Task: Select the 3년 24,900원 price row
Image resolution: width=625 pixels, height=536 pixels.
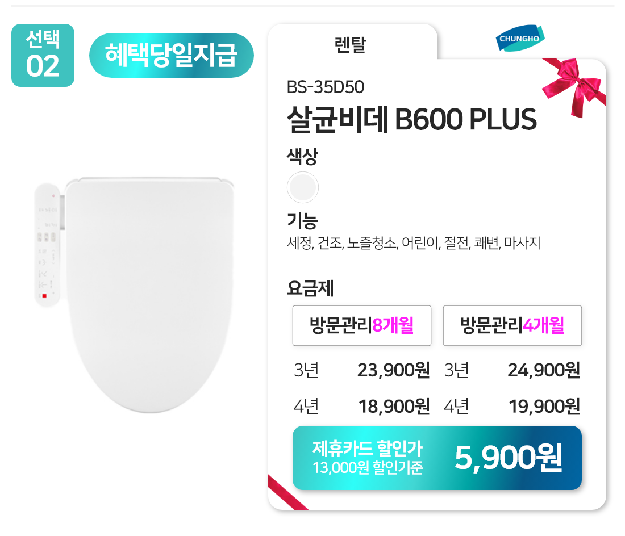Action: (x=512, y=370)
